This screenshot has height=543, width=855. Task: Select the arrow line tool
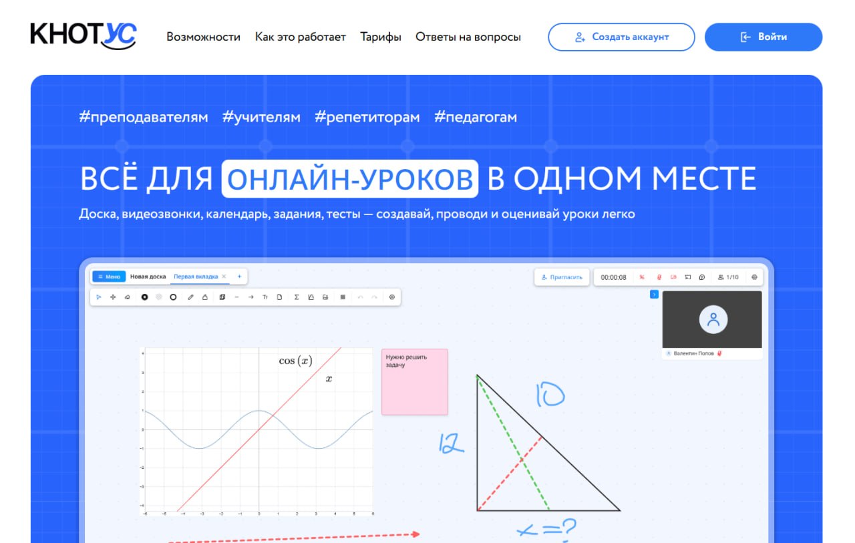[x=251, y=297]
